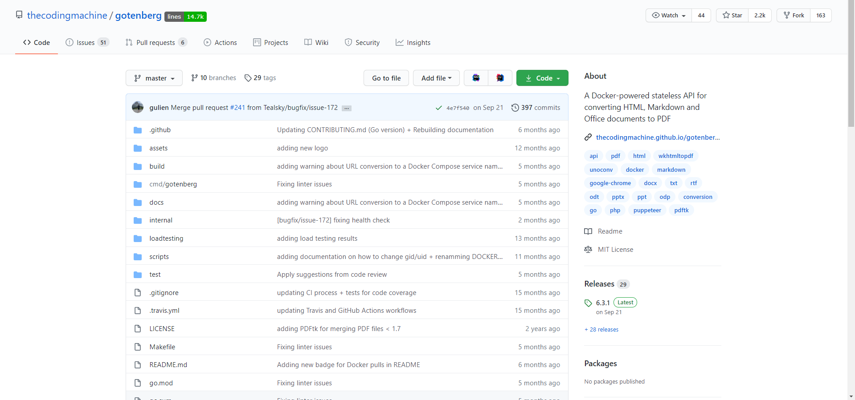Open the thecodingmachine owner link
Viewport: 855px width, 400px height.
[67, 16]
